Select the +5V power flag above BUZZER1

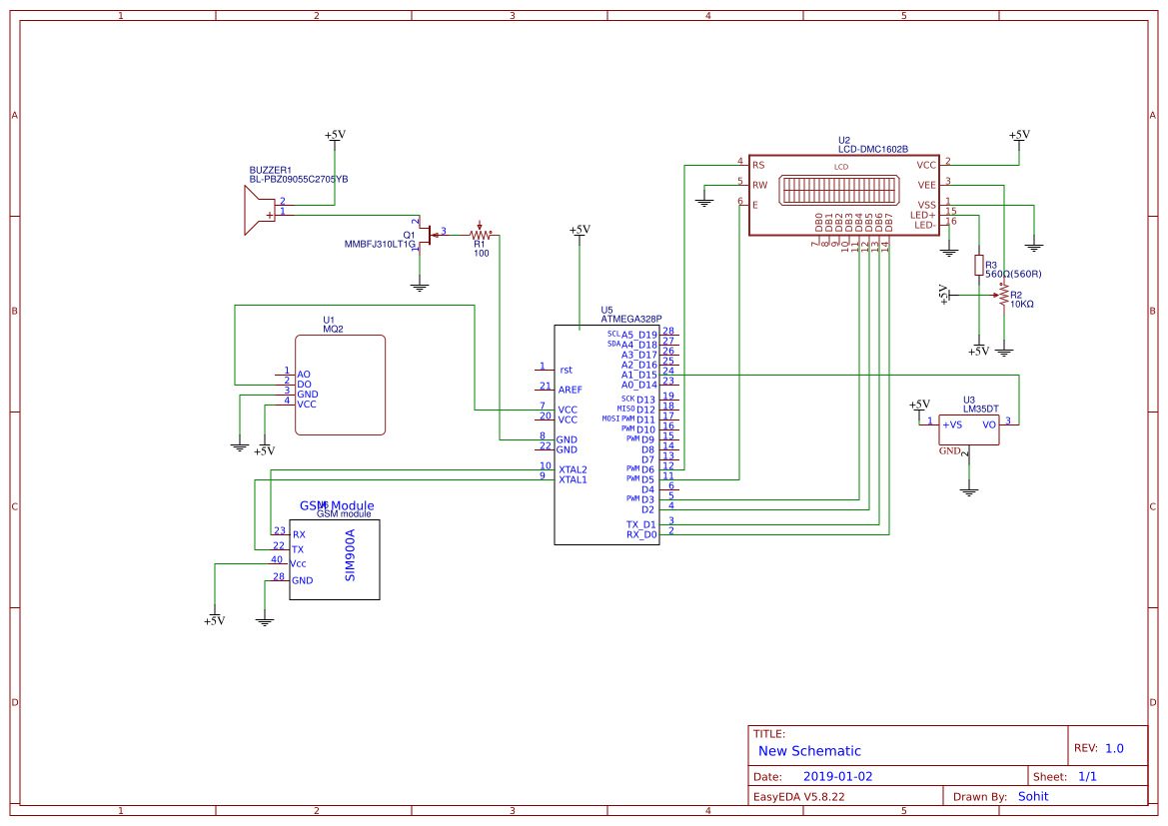334,135
